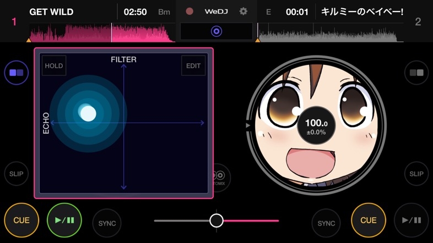Tap the purple center target icon
The width and height of the screenshot is (433, 243).
point(216,31)
